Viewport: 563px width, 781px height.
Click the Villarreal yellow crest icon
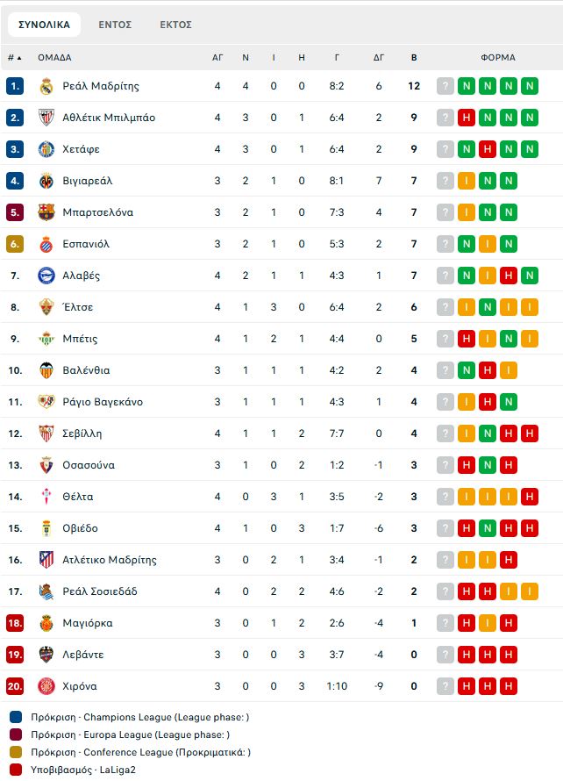pyautogui.click(x=46, y=181)
